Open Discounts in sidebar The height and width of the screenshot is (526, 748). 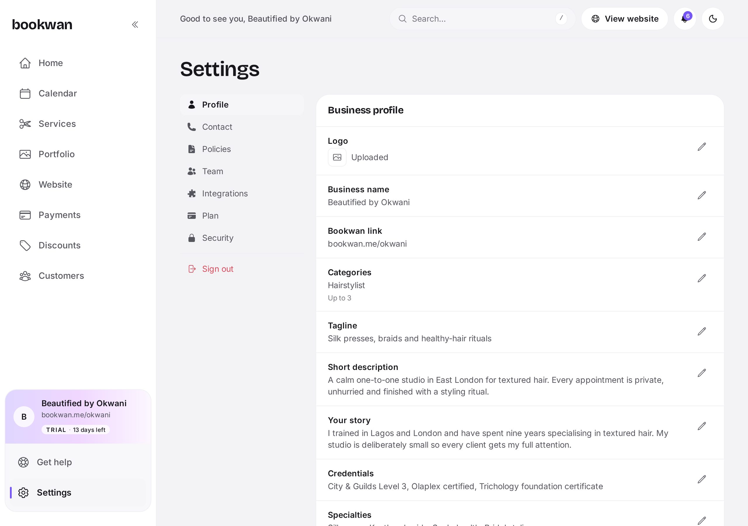click(x=78, y=245)
